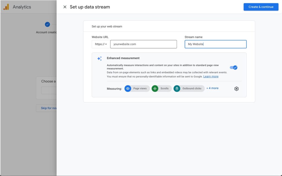
Task: Expand the + 4 more measurements
Action: tap(212, 88)
